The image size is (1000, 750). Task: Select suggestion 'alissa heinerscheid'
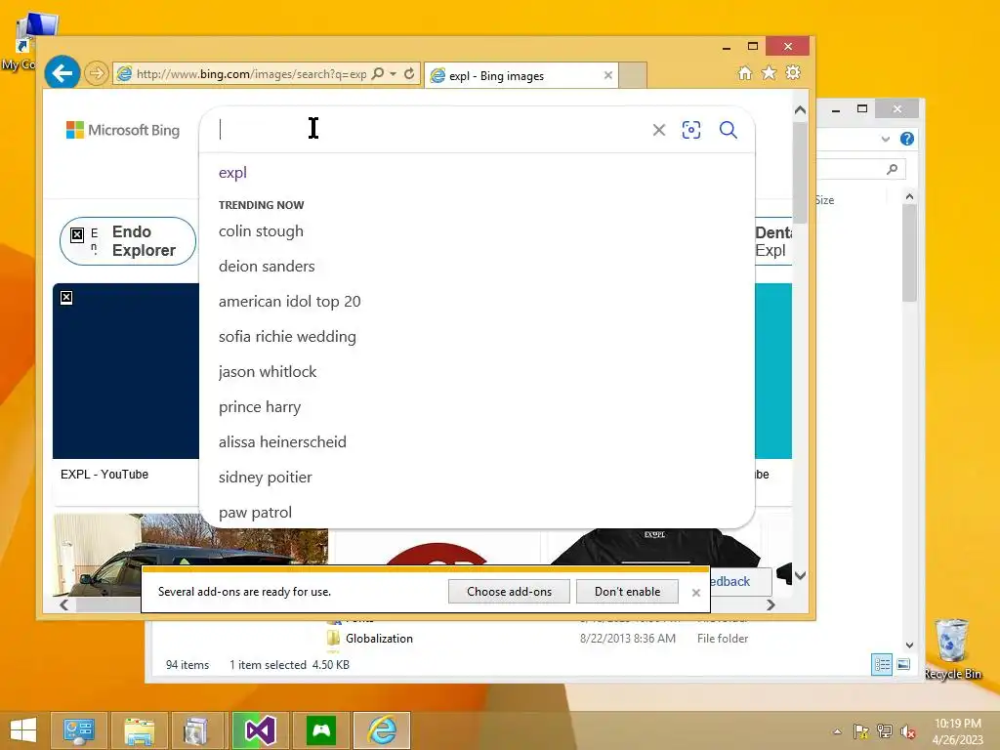282,442
